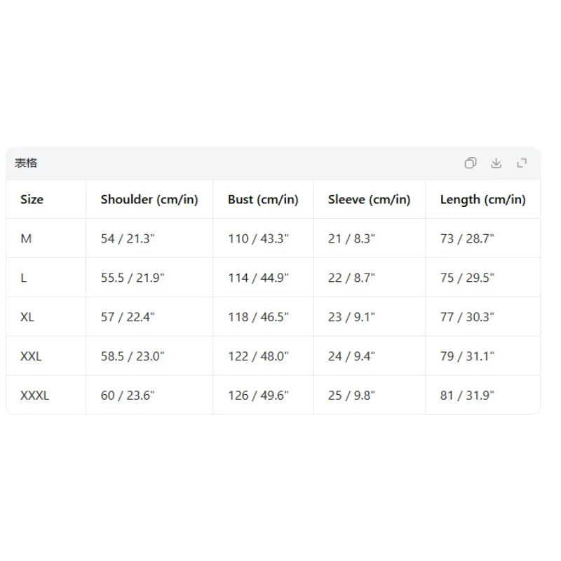This screenshot has height=561, width=561.
Task: Click the 24 / 9.4" sleeve cell
Action: [x=370, y=356]
